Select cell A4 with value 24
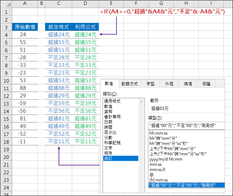This screenshot has width=233, height=196. point(25,35)
